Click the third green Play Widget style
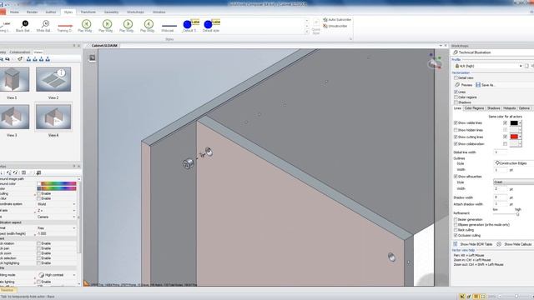The height and width of the screenshot is (300, 534). point(128,26)
